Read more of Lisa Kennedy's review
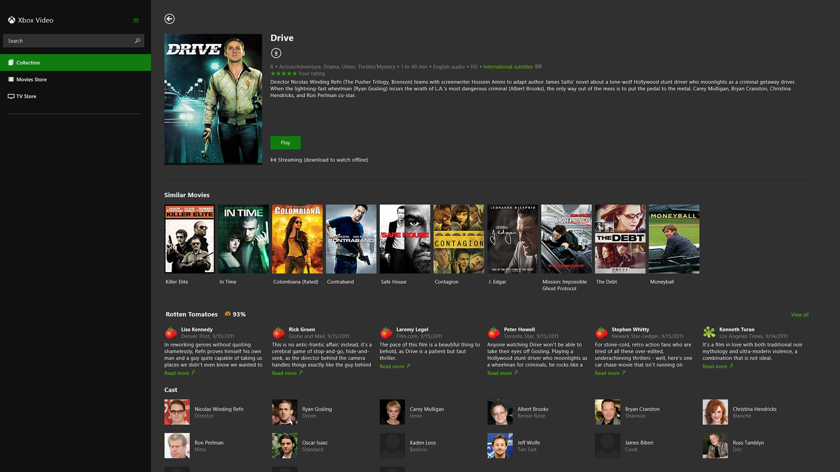Screen dimensions: 840x472 click(180, 373)
